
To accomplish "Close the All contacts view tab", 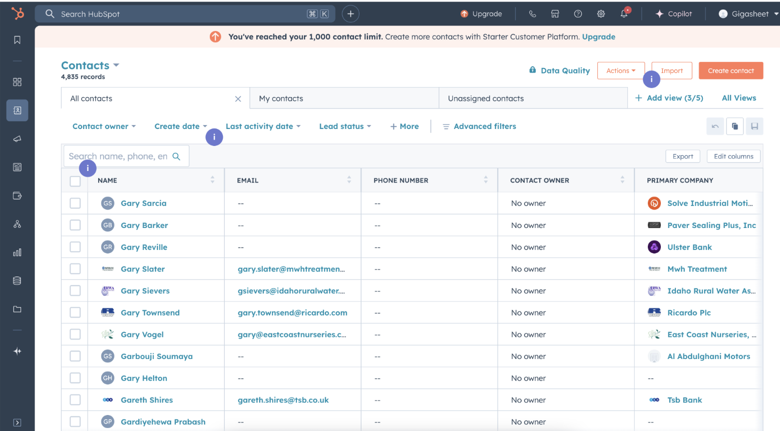I will pos(238,99).
